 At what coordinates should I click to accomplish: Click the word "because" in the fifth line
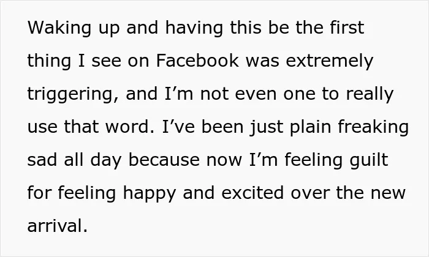pyautogui.click(x=164, y=160)
